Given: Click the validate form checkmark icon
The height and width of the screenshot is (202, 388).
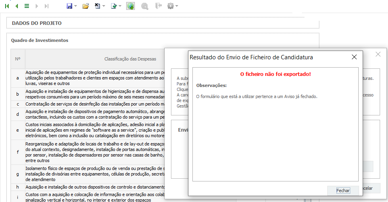Looking at the screenshot, I should [114, 6].
